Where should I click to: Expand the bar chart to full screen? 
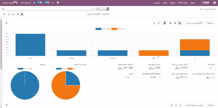pos(7,23)
